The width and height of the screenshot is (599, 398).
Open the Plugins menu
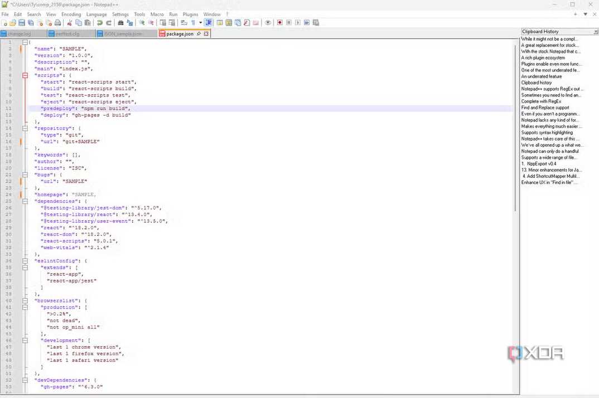[x=190, y=14]
